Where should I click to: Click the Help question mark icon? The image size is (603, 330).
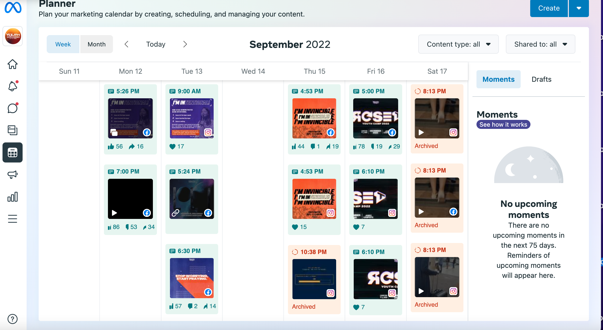click(x=13, y=319)
